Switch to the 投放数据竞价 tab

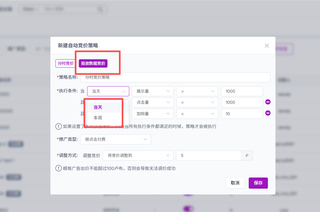point(93,63)
